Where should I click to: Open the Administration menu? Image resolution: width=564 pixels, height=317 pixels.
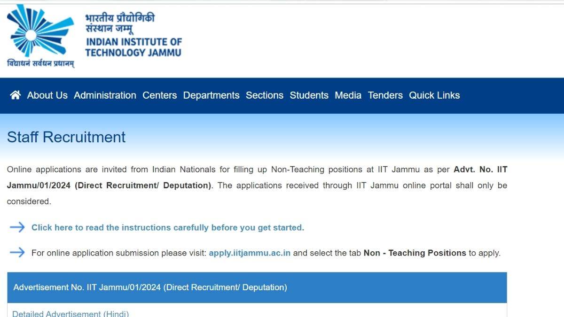coord(105,95)
